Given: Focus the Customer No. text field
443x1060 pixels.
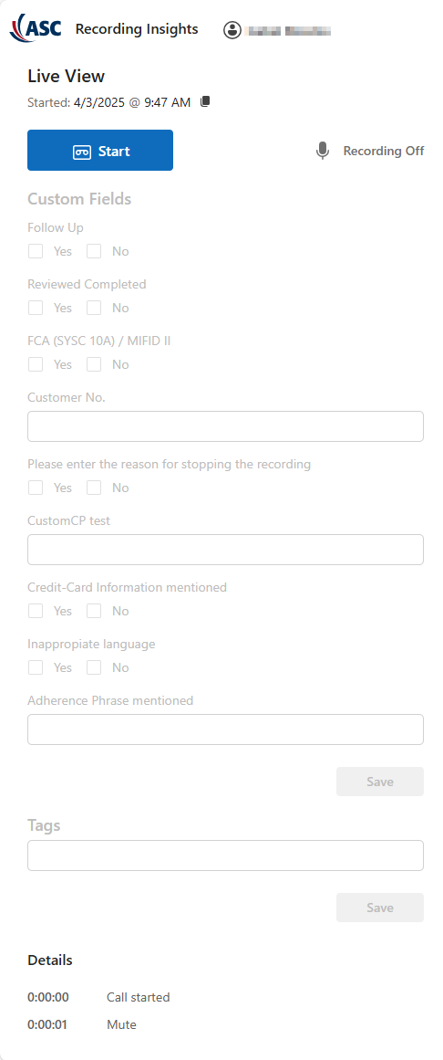Looking at the screenshot, I should point(225,426).
